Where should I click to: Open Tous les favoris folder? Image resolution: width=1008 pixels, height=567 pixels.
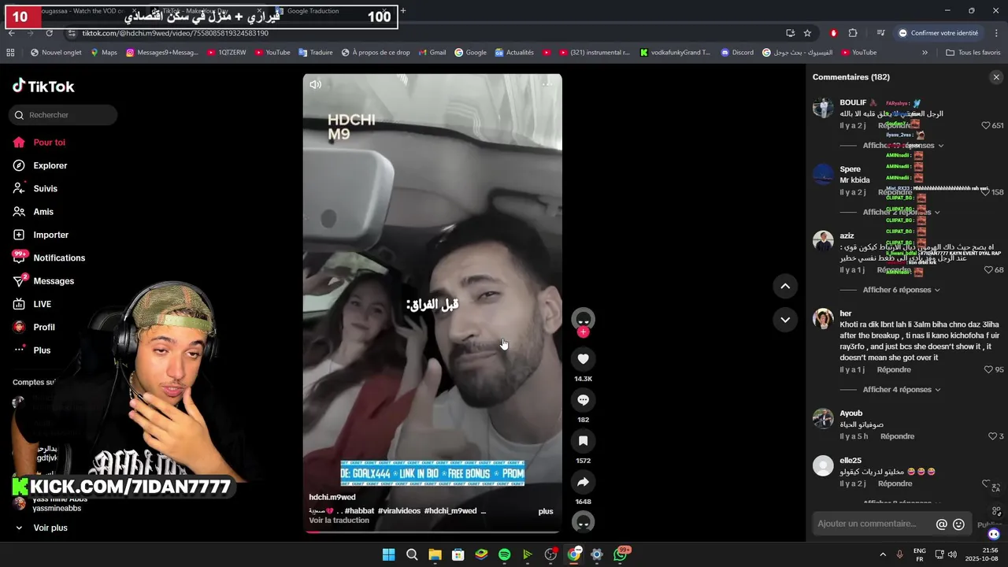tap(973, 53)
